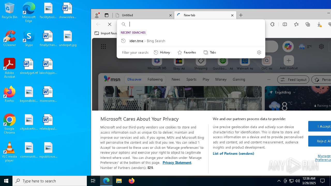Open Money section on MSN
Image resolution: width=331 pixels, height=186 pixels.
(221, 80)
